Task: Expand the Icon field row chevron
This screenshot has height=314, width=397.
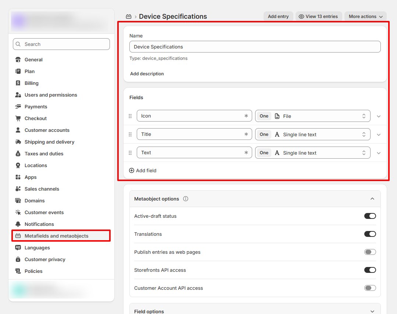Action: (379, 116)
